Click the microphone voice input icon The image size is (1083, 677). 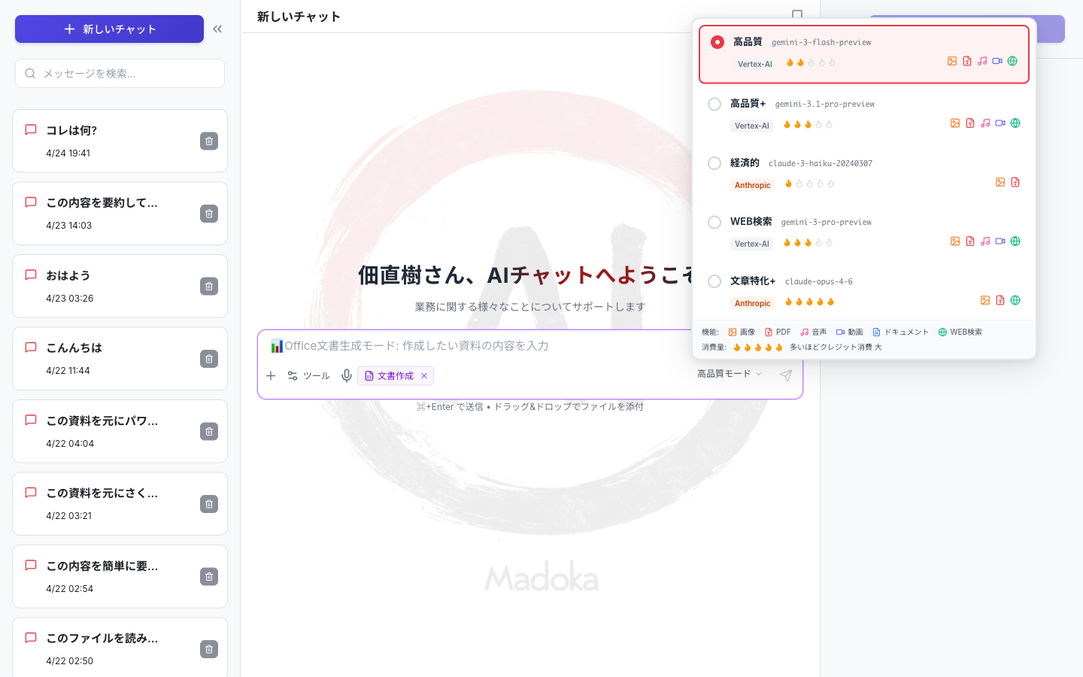tap(347, 375)
